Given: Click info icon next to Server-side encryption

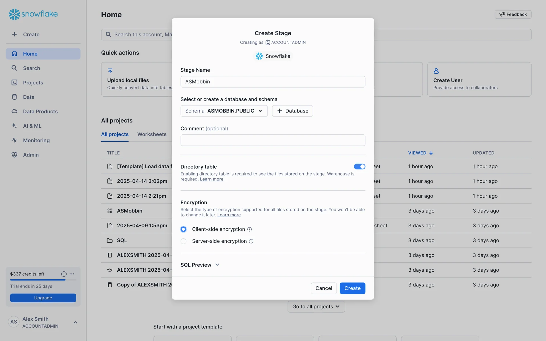Looking at the screenshot, I should pos(251,241).
